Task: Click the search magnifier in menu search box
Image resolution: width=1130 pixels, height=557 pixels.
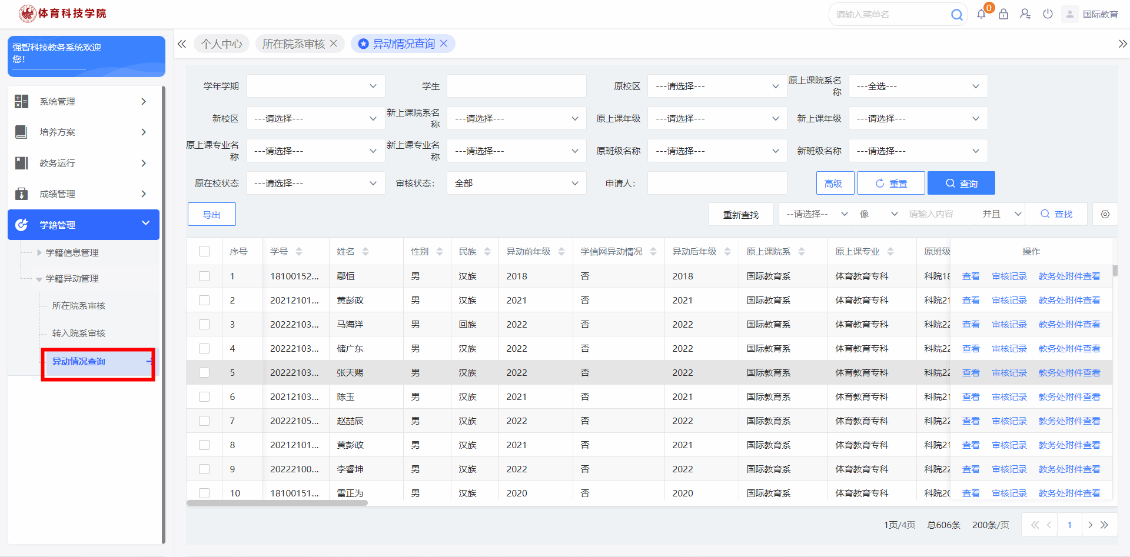Action: [x=956, y=15]
